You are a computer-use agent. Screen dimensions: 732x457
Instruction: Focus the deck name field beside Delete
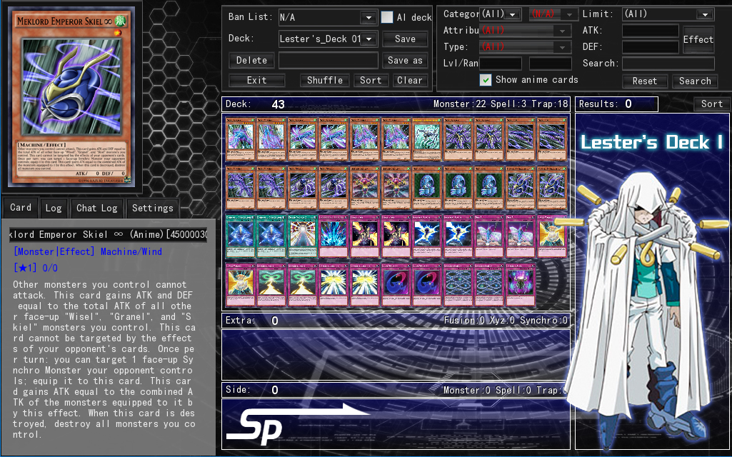pyautogui.click(x=328, y=60)
